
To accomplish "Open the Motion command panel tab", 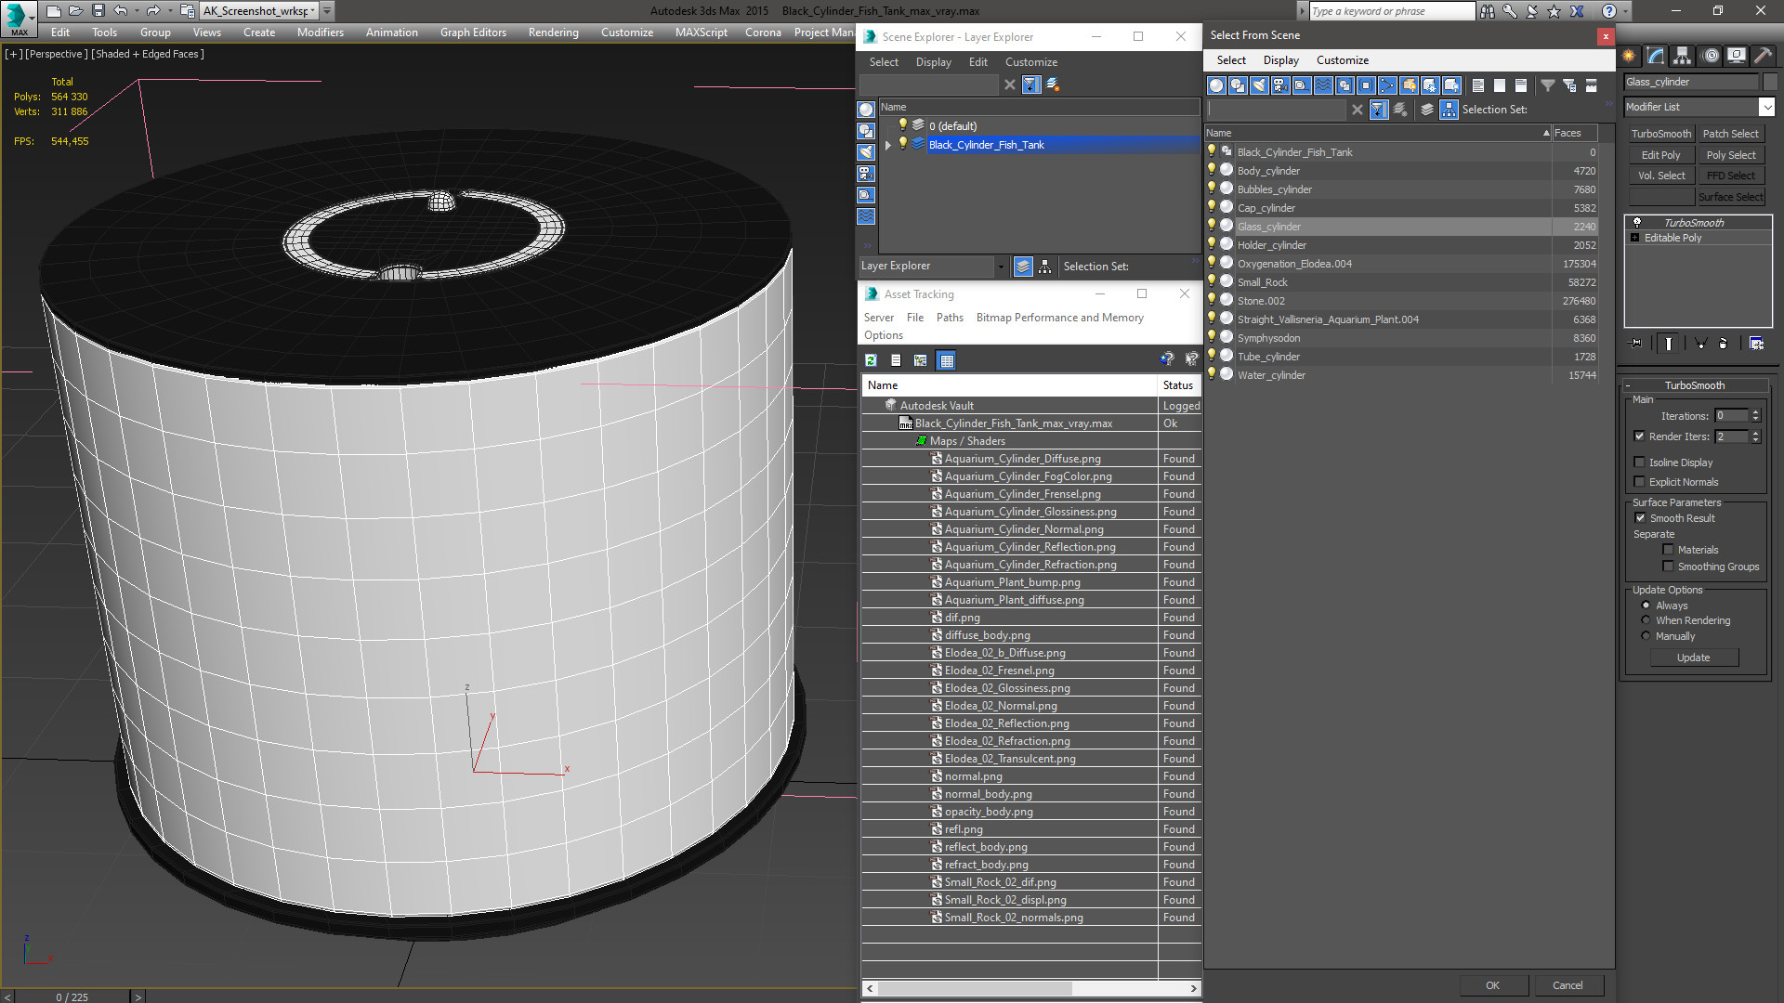I will tap(1710, 56).
